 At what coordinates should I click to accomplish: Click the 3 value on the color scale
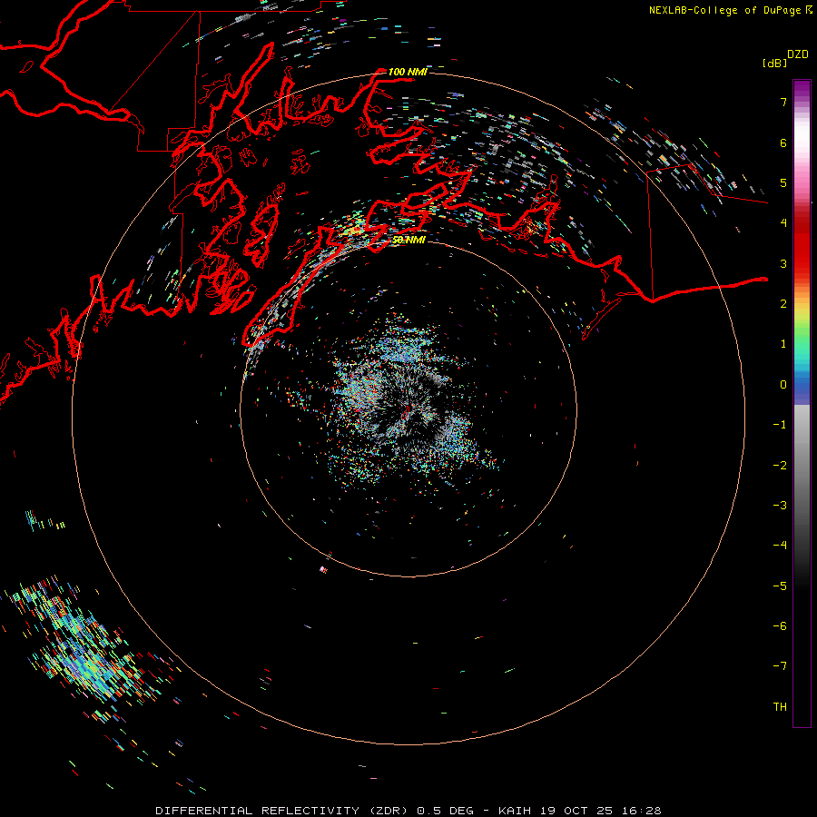(x=783, y=263)
